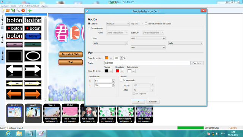Increase the button color opacity percent spinner
Screen dimensions: 243x137
121,57
